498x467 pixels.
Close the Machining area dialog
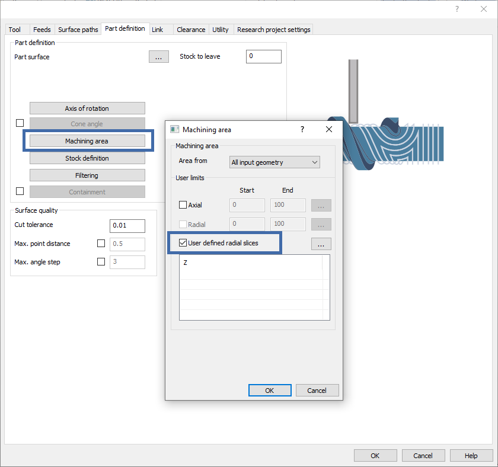[329, 129]
